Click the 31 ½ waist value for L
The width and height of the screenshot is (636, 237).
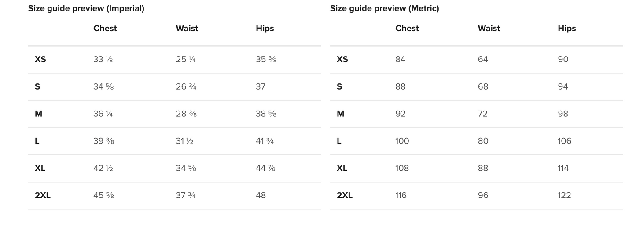(184, 141)
